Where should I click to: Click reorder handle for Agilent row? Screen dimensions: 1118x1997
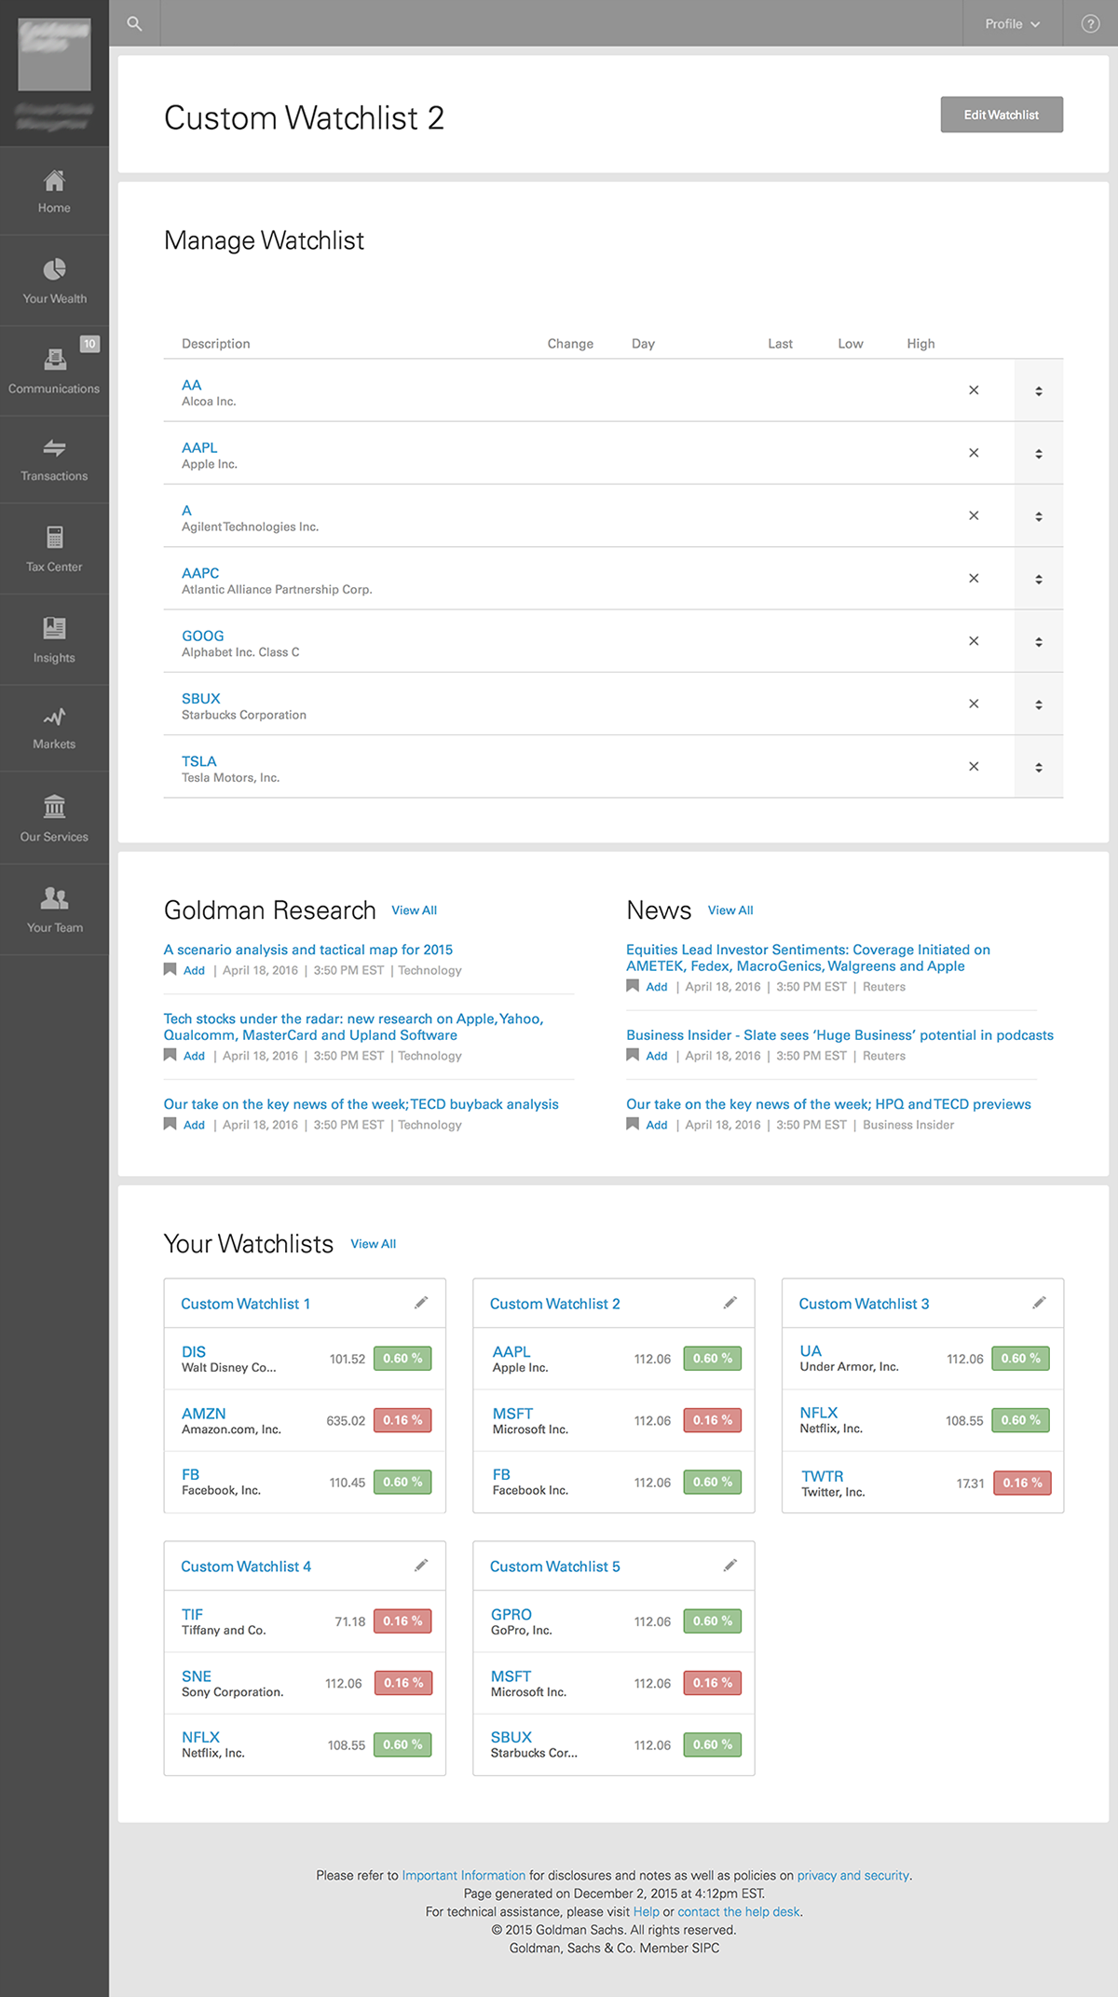[x=1039, y=516]
